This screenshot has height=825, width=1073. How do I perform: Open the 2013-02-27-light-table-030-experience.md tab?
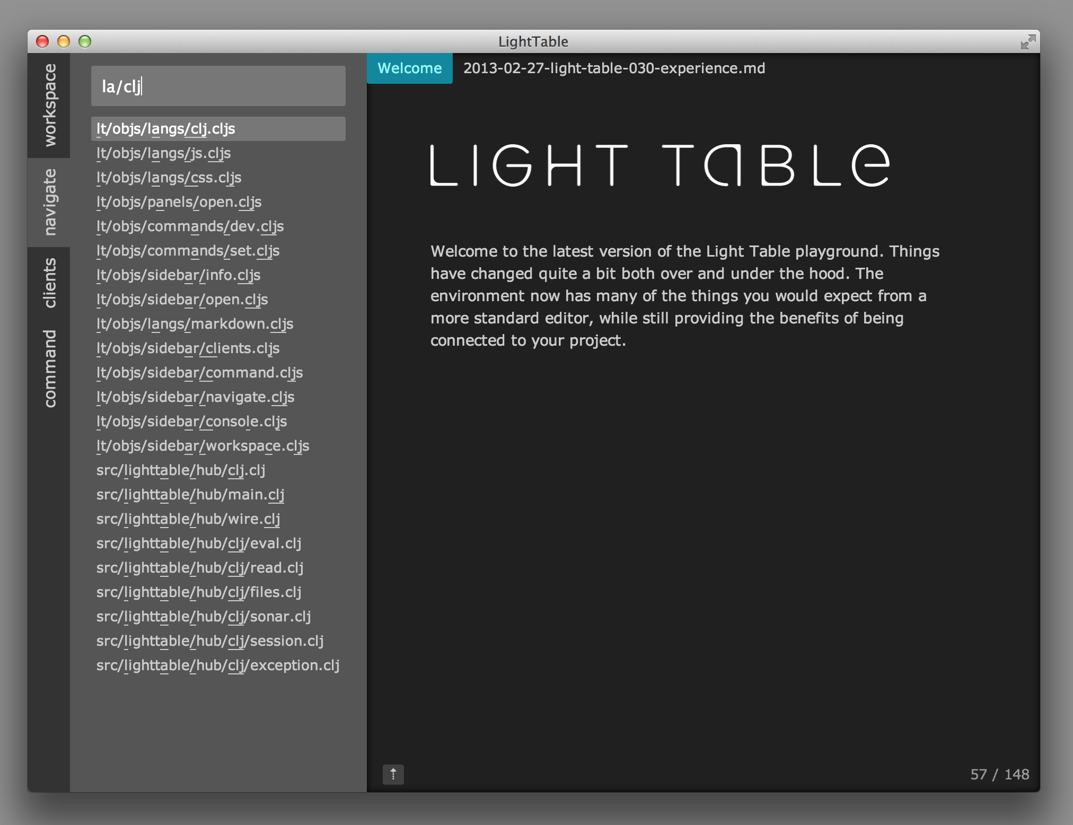614,68
